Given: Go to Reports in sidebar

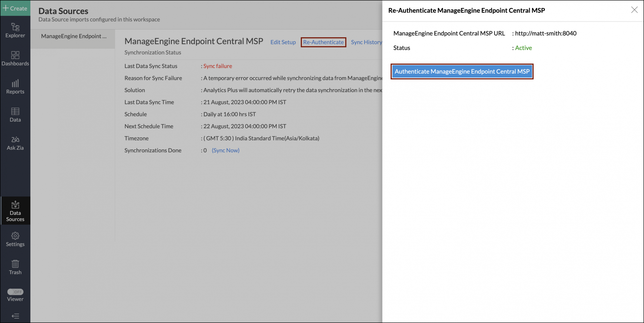Looking at the screenshot, I should 15,87.
